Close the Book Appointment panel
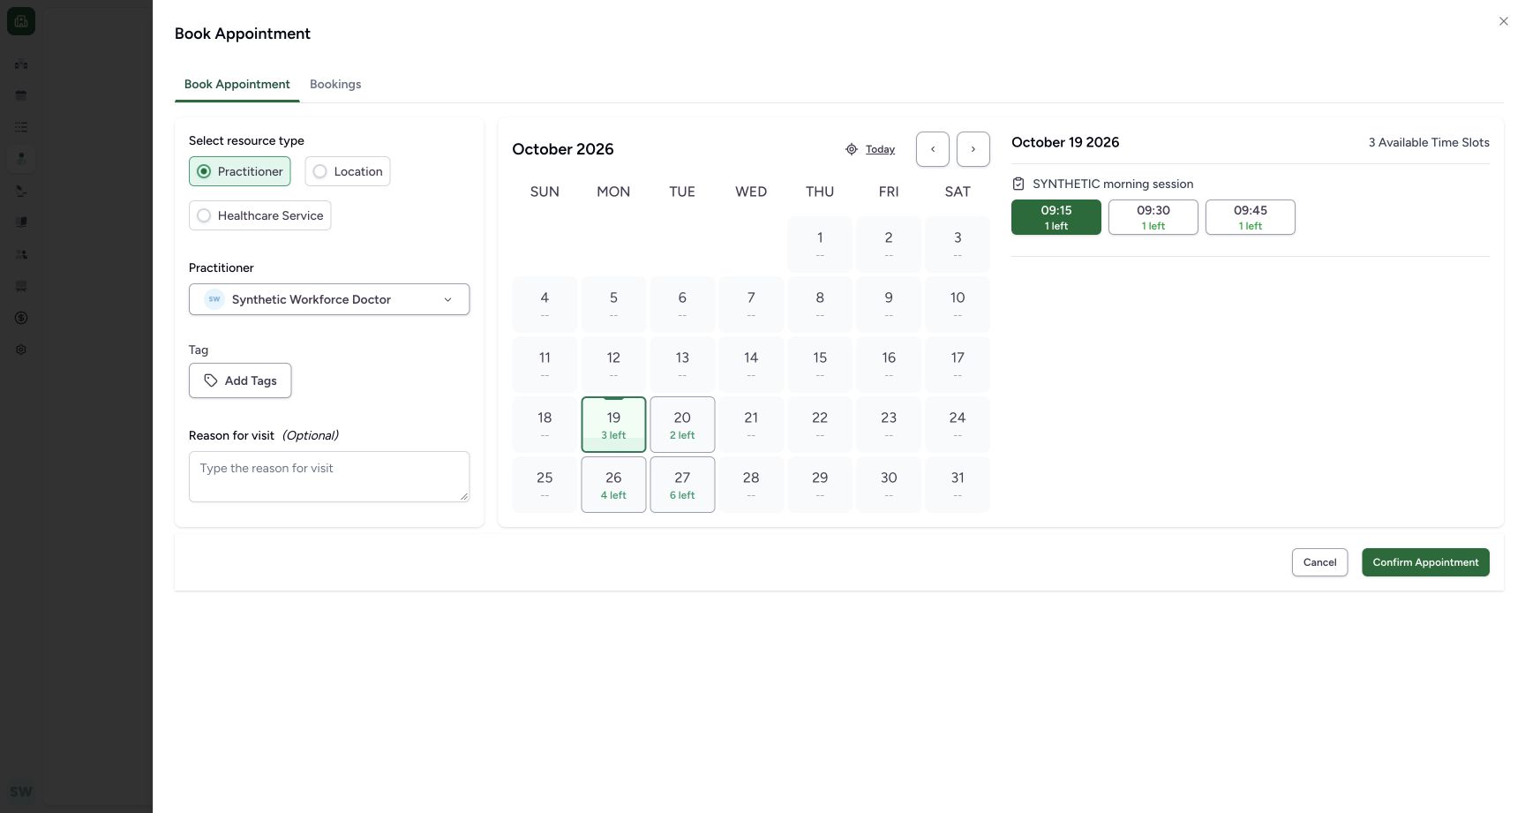 (x=1504, y=21)
